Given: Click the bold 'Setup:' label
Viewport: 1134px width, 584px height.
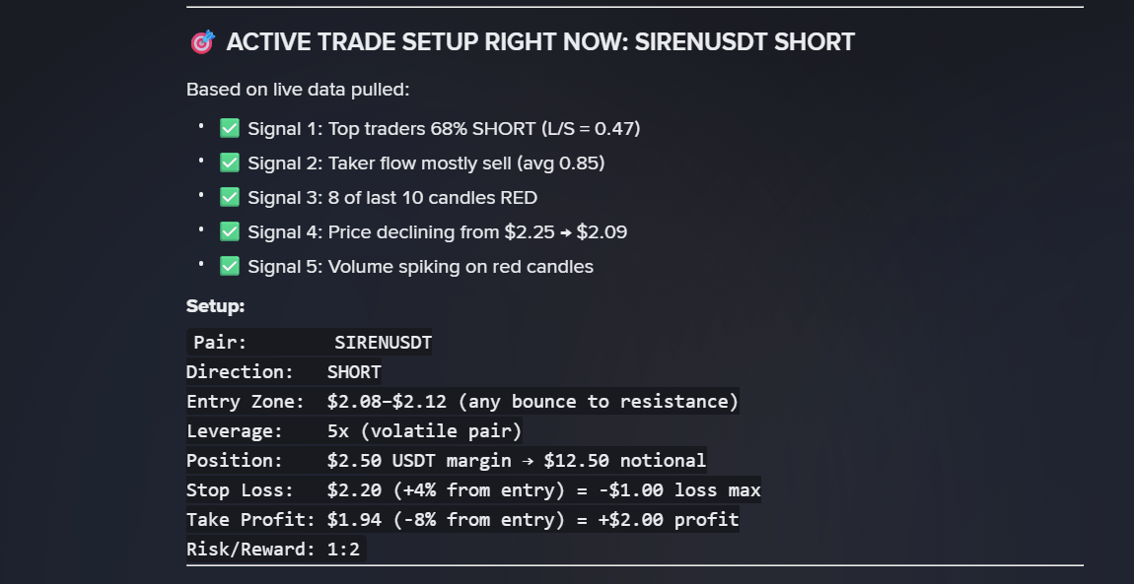Looking at the screenshot, I should click(215, 306).
